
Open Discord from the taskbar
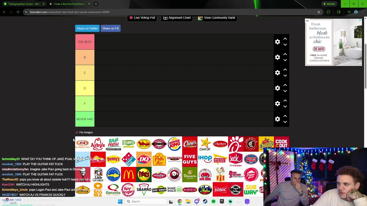coord(196,201)
